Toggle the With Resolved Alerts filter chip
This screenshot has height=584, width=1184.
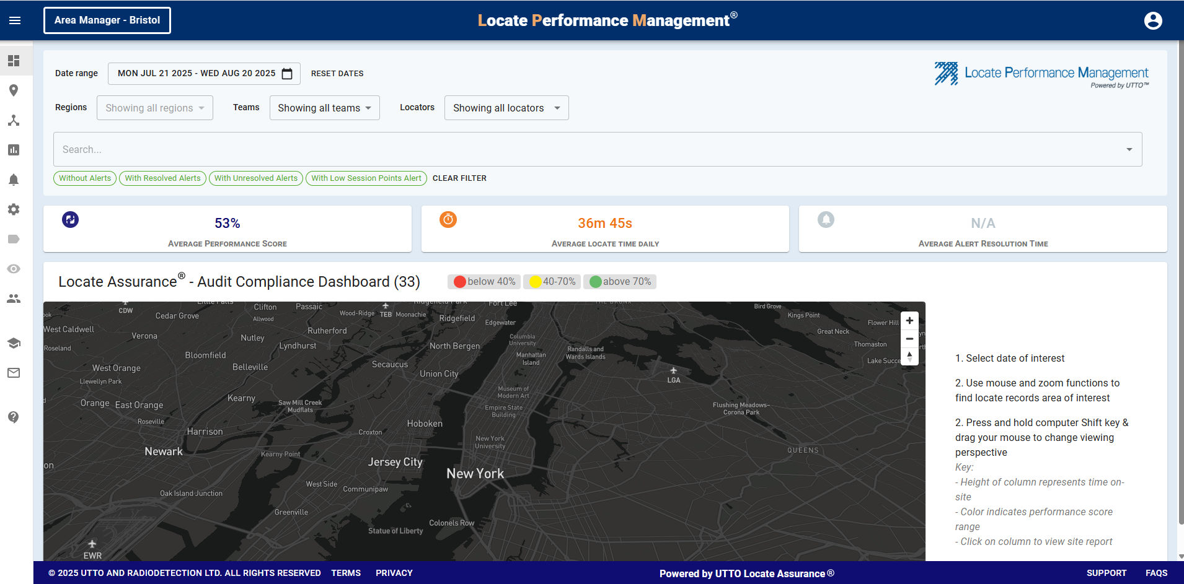coord(162,178)
